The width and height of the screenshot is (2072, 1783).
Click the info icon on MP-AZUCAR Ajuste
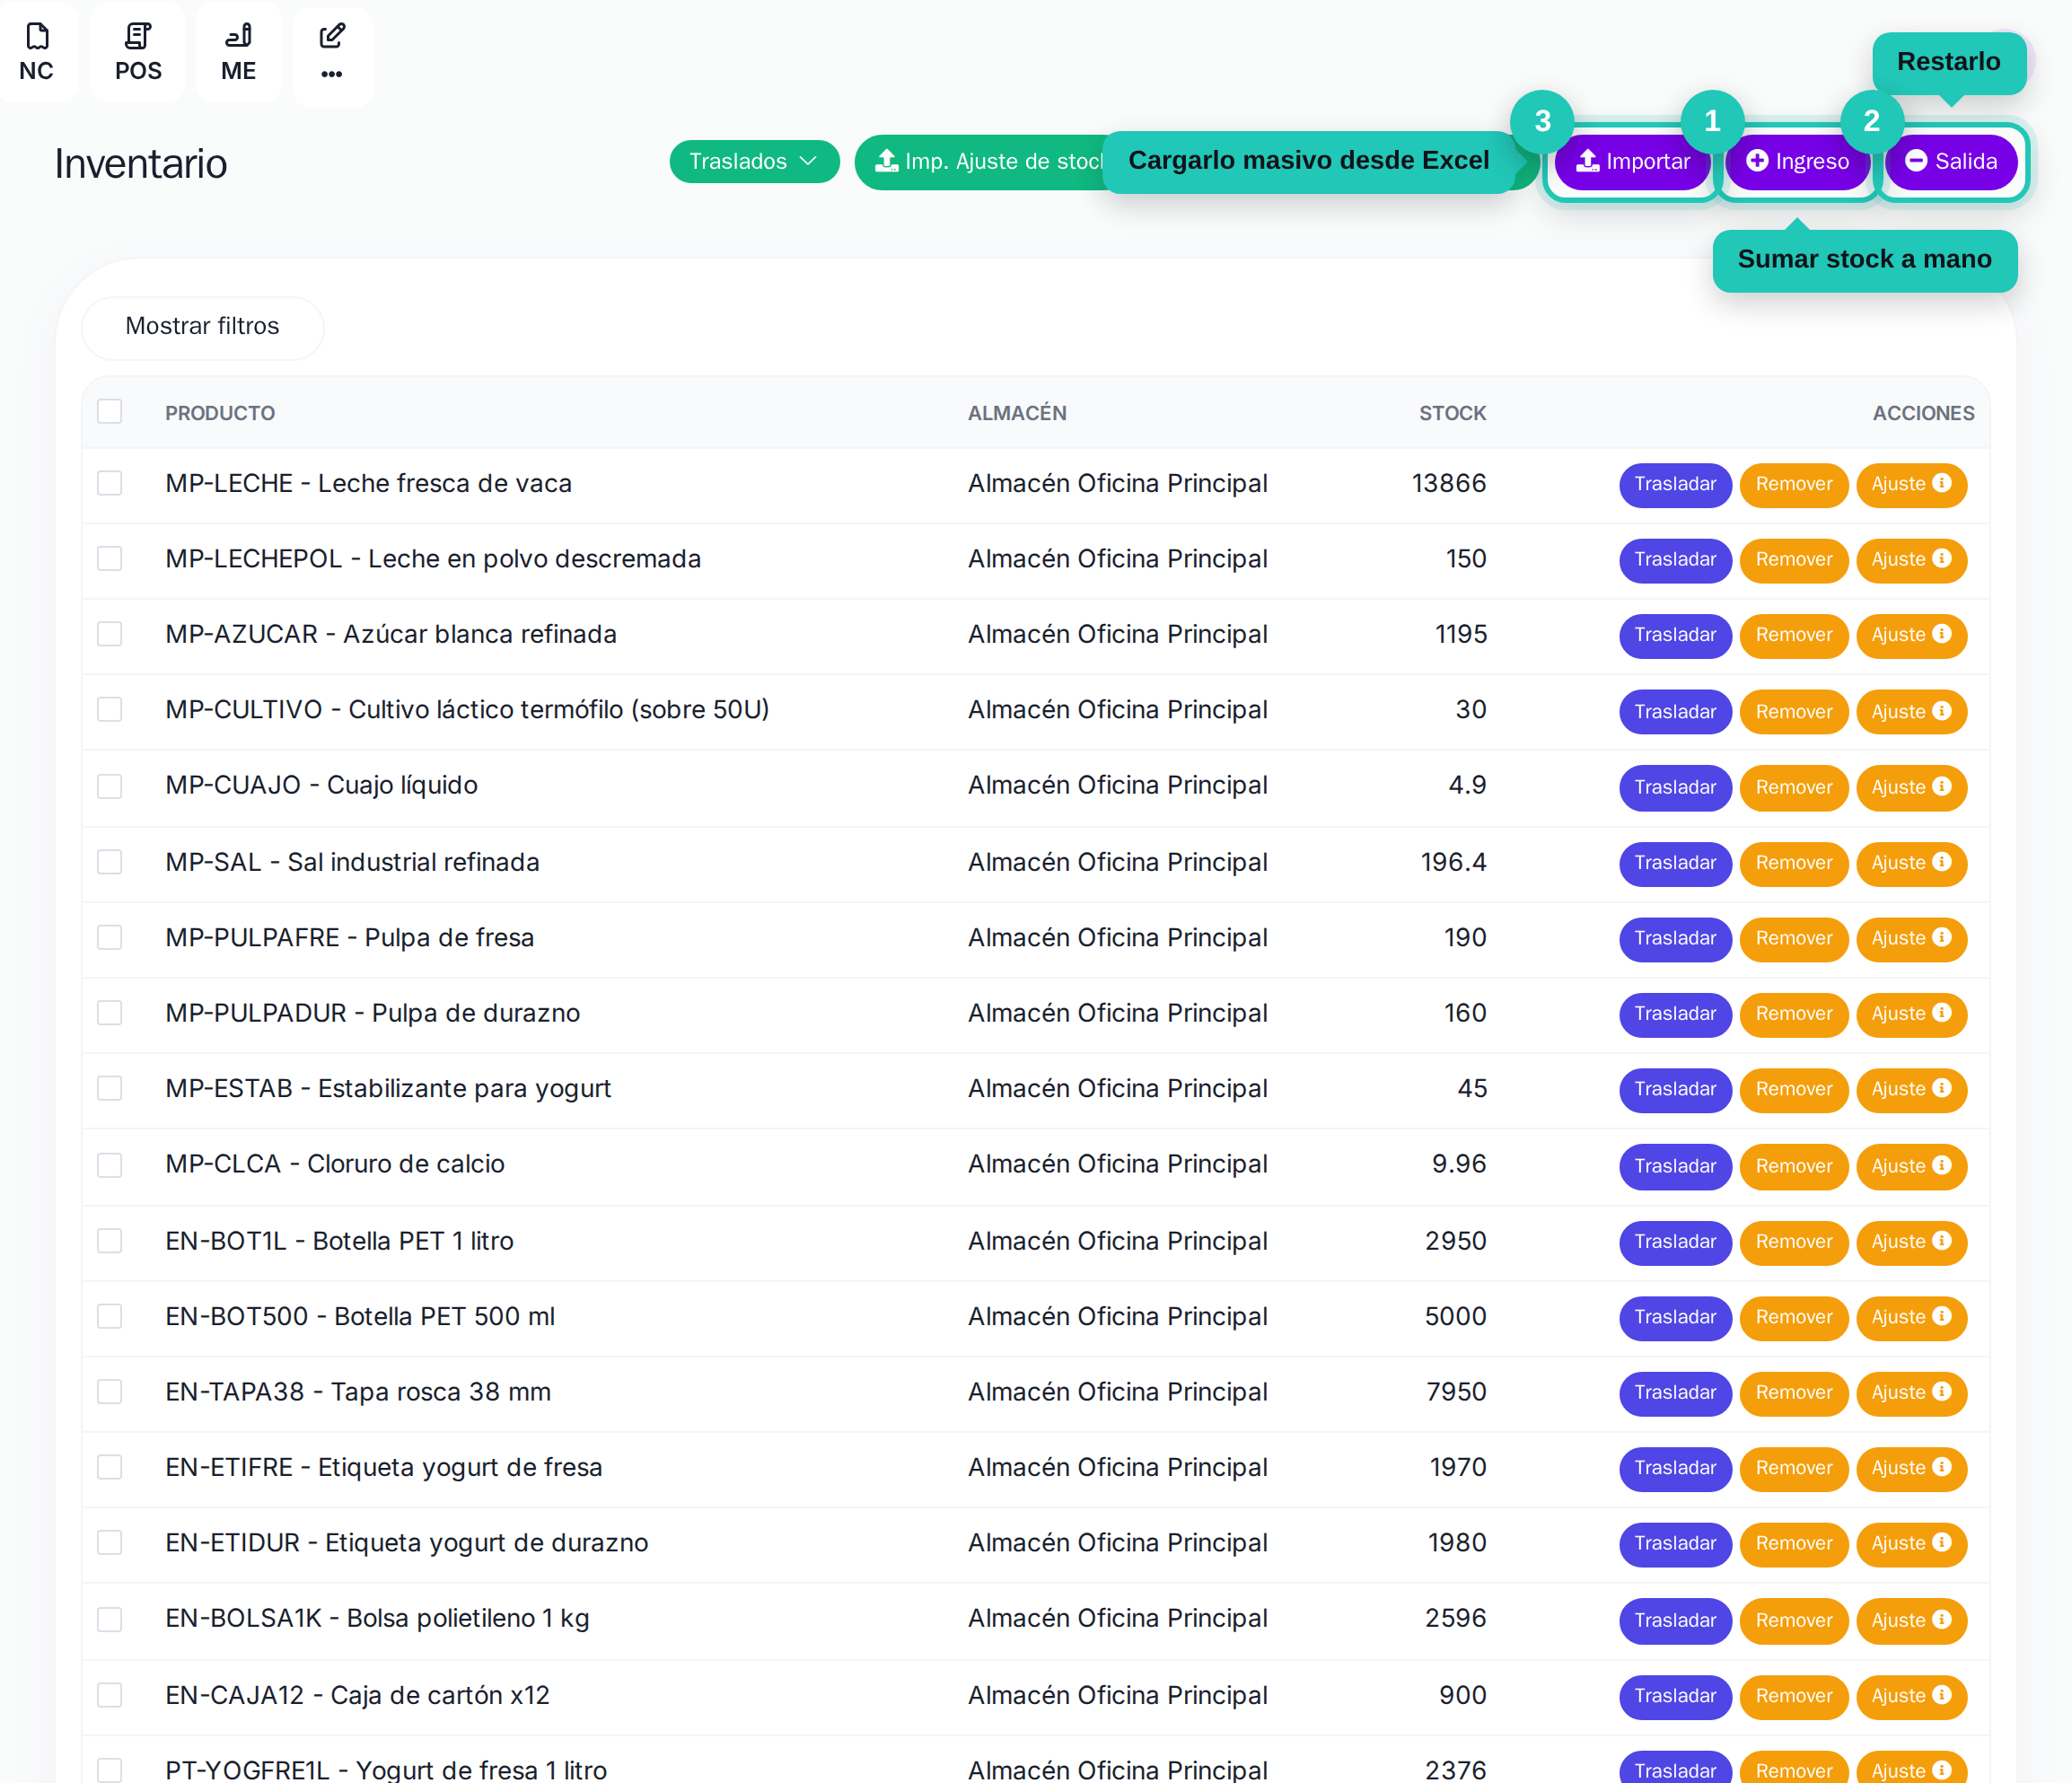(1942, 634)
